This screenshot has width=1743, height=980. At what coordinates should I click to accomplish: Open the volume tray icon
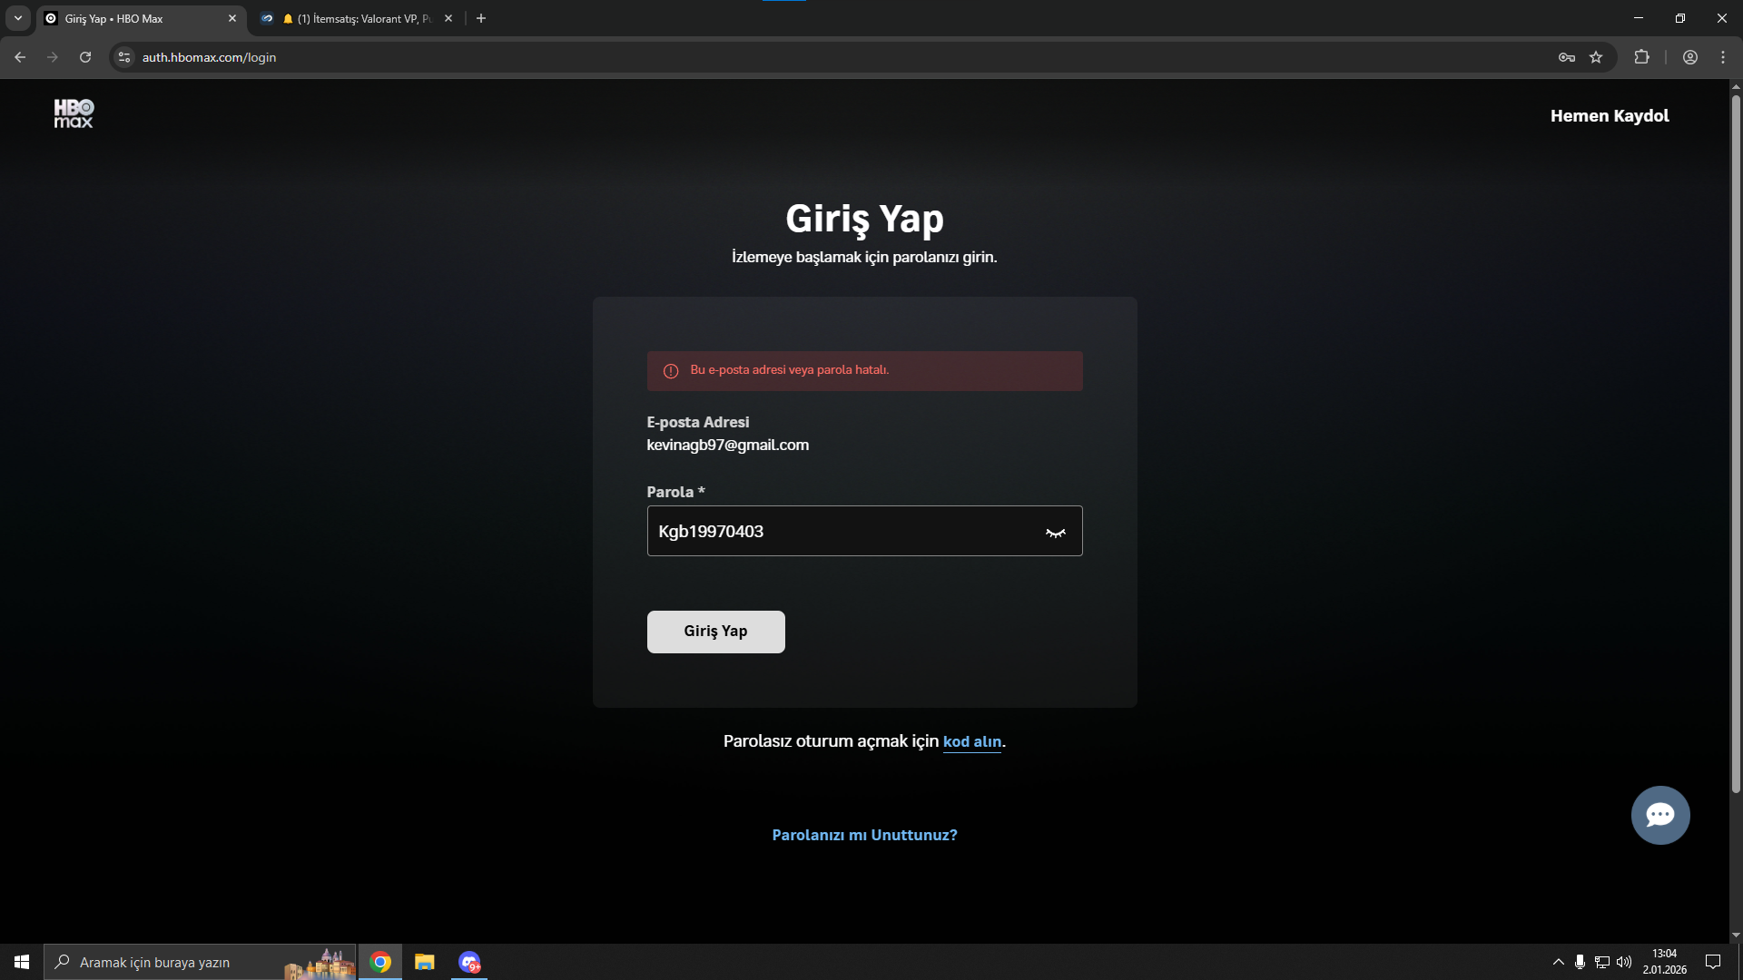pyautogui.click(x=1624, y=962)
